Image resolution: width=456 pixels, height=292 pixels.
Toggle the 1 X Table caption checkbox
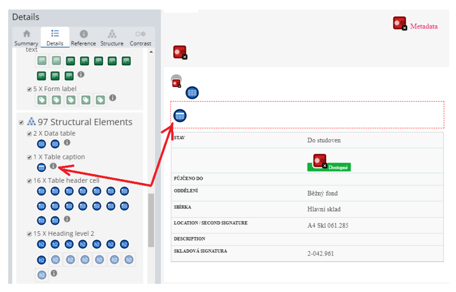pos(29,157)
